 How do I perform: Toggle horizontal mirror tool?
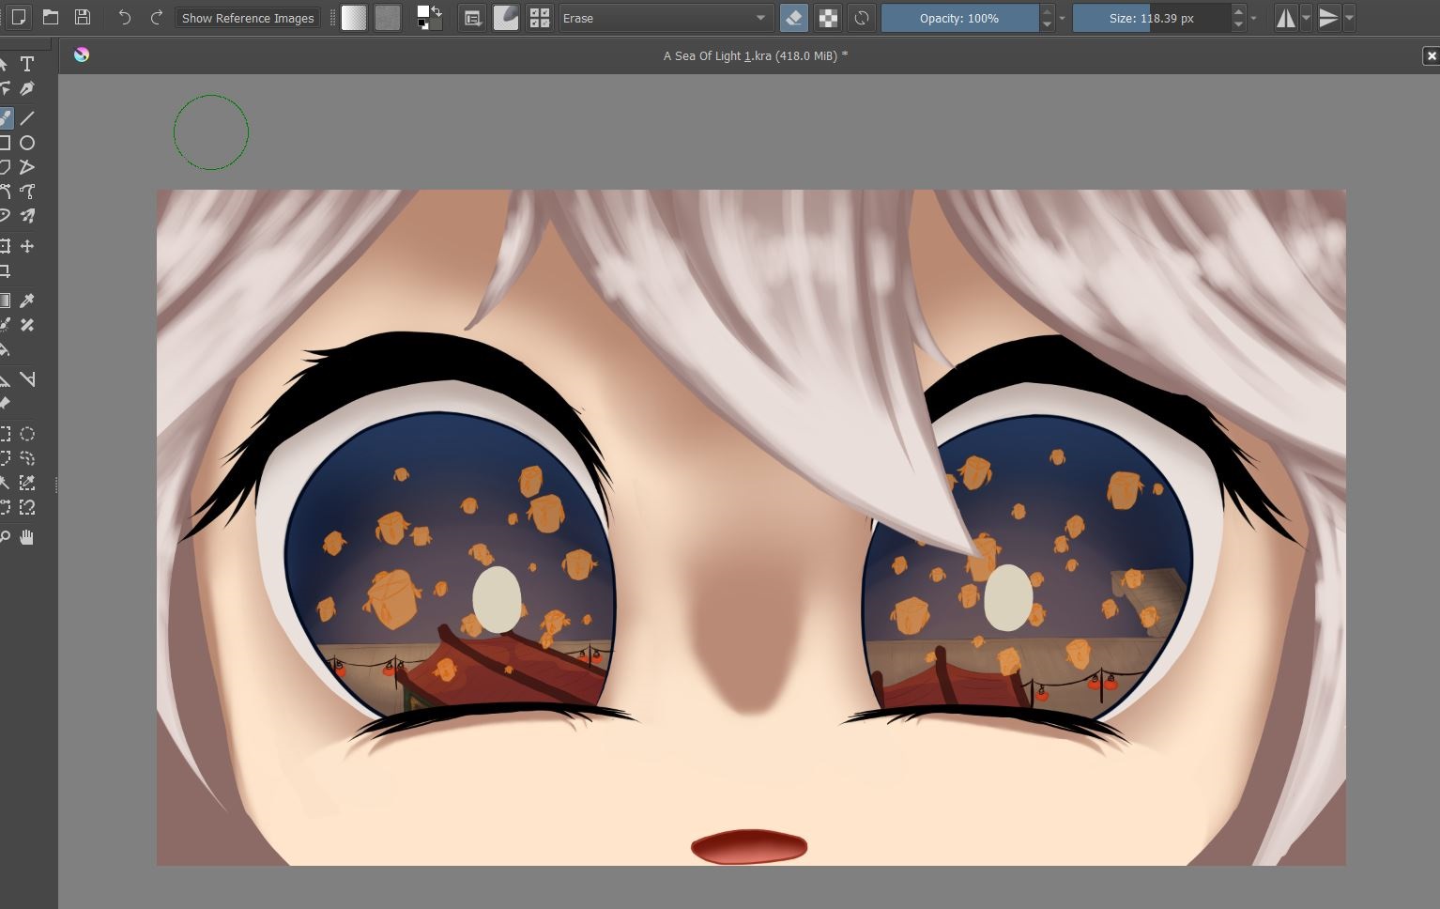1285,18
